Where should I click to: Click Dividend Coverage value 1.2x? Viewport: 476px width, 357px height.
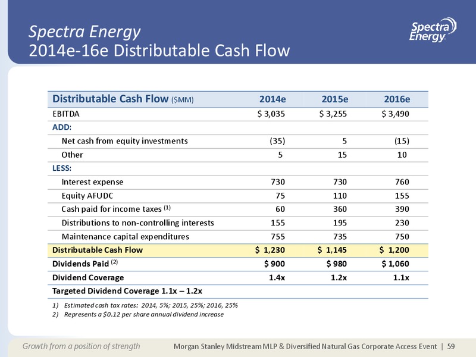coord(339,277)
